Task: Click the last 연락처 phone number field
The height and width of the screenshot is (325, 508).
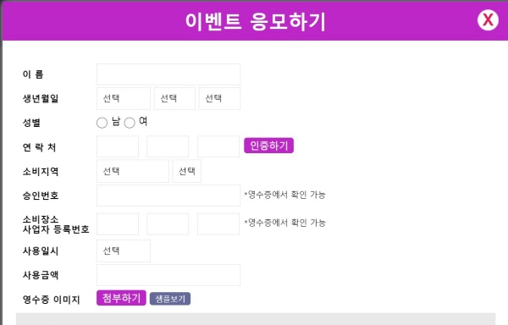Action: [x=218, y=146]
